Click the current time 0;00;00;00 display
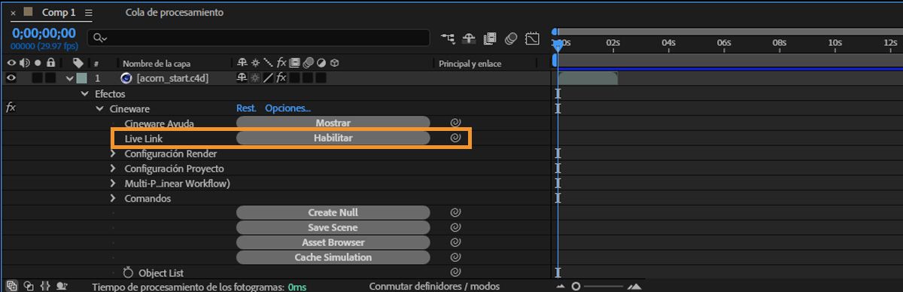 click(44, 33)
